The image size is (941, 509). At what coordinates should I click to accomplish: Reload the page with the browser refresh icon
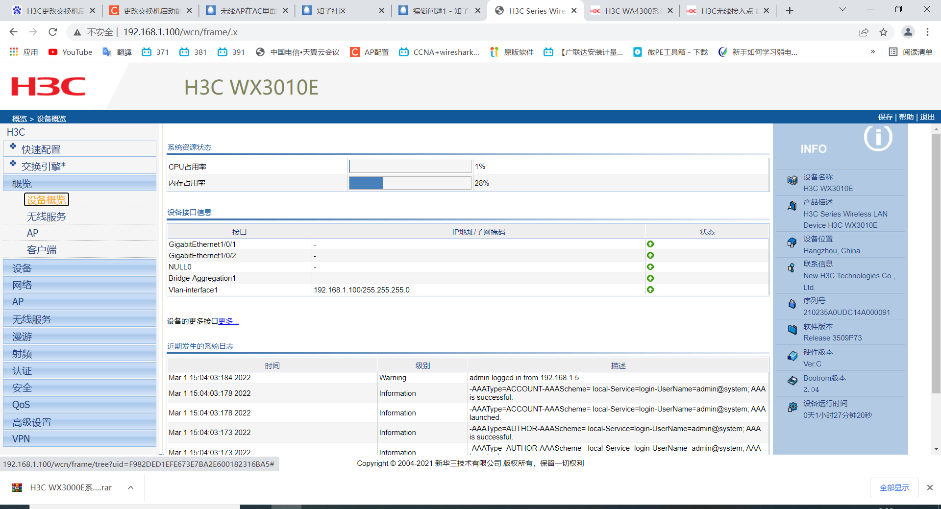click(53, 32)
